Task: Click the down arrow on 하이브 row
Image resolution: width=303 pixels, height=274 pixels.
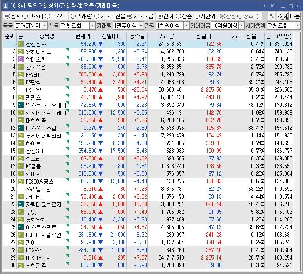Action: coord(100,143)
